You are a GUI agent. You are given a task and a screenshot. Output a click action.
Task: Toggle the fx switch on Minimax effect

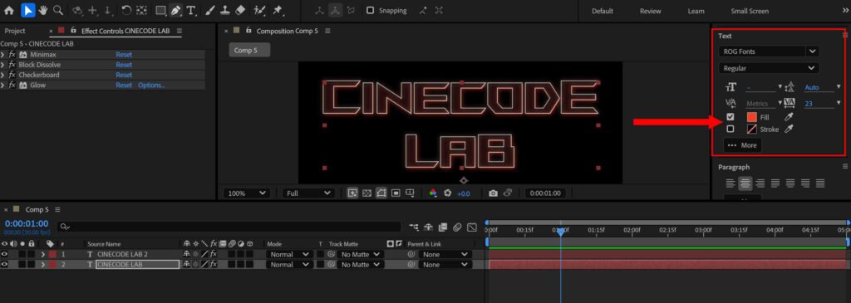point(12,55)
